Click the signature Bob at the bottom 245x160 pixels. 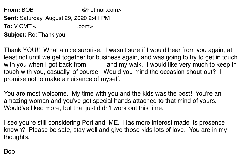coord(9,152)
